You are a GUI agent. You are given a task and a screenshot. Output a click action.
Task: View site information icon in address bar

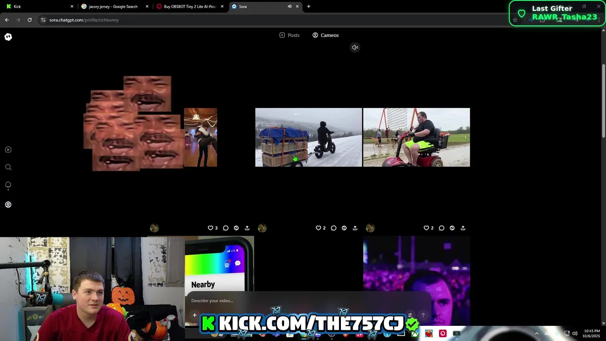click(x=43, y=20)
